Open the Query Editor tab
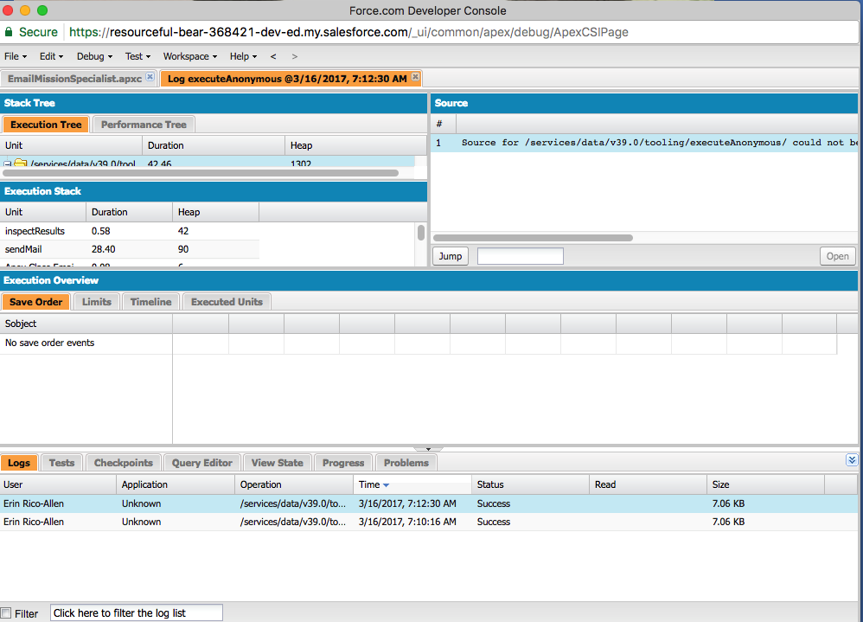Image resolution: width=863 pixels, height=622 pixels. tap(202, 463)
